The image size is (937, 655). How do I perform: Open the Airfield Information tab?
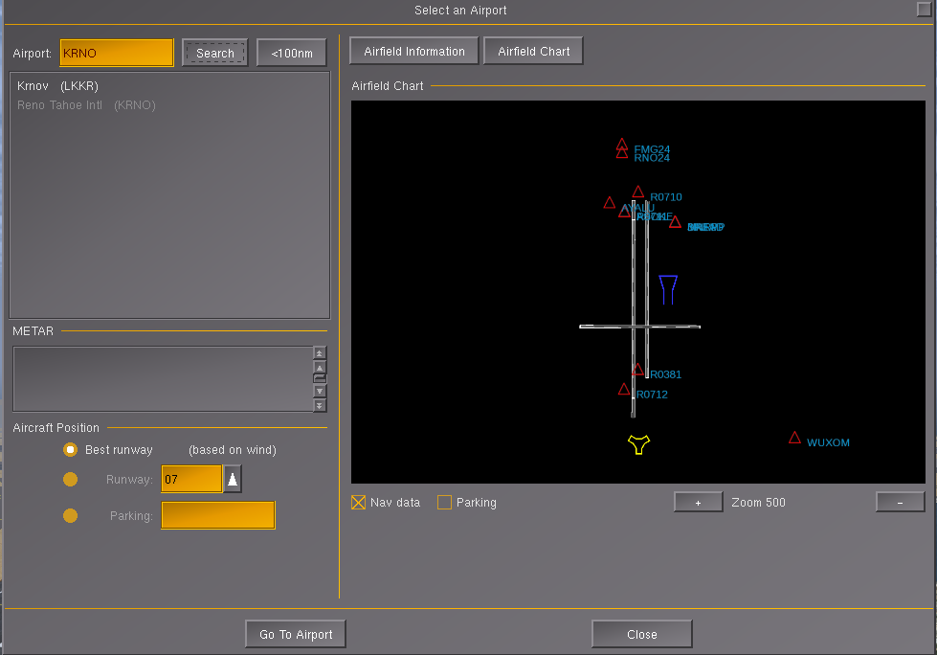click(414, 52)
